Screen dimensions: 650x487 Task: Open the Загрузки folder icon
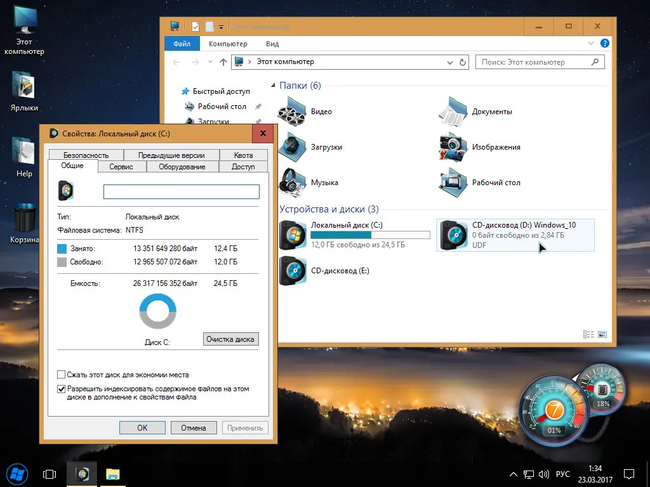(x=292, y=147)
